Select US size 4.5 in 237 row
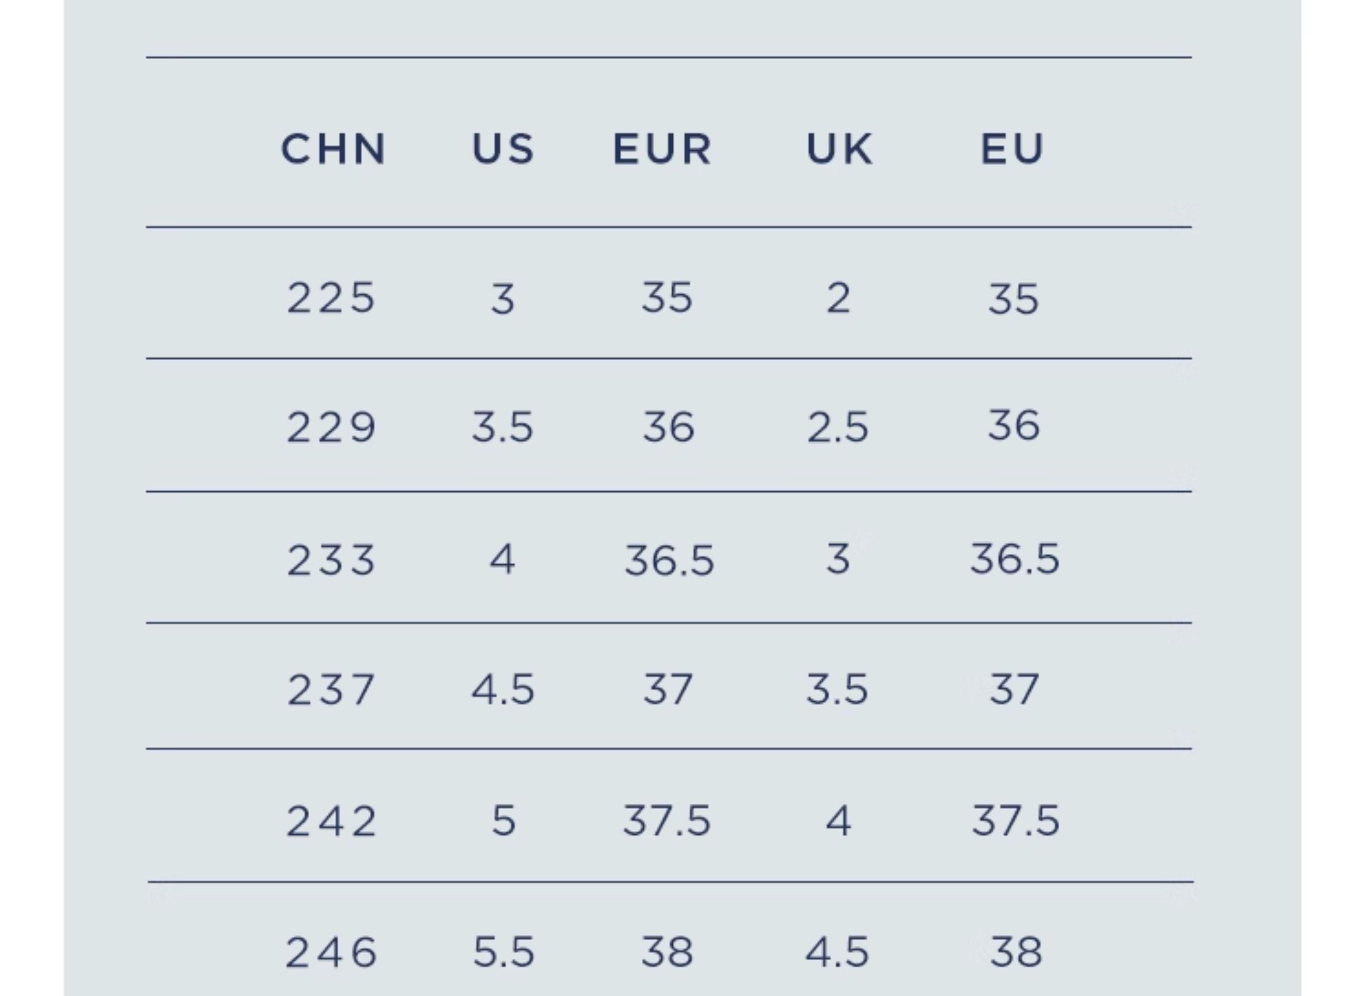Image resolution: width=1369 pixels, height=996 pixels. click(x=503, y=690)
